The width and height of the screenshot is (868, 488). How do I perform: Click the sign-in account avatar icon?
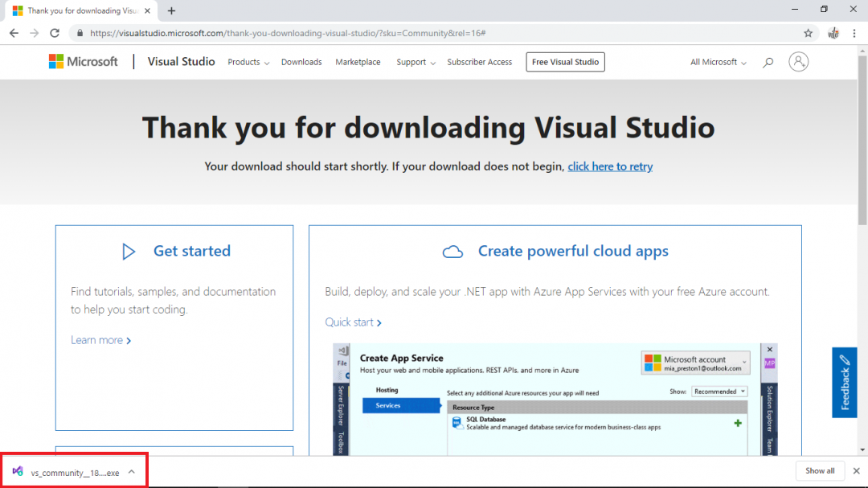click(x=798, y=61)
